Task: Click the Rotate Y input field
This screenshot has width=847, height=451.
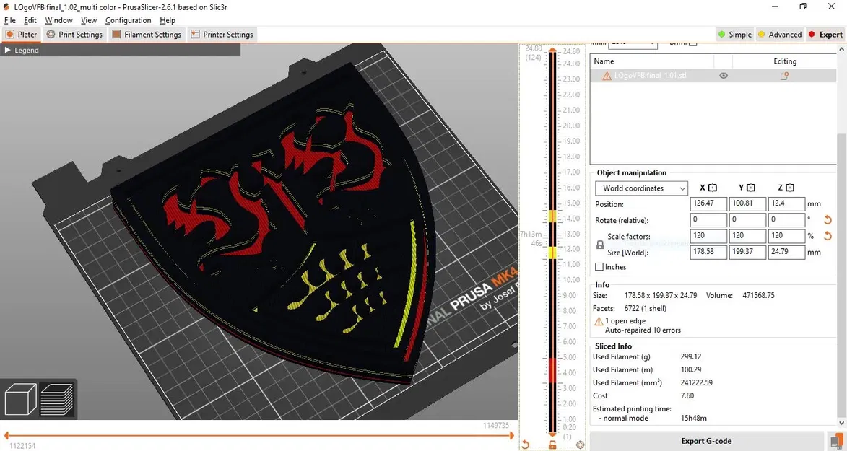Action: (x=747, y=220)
